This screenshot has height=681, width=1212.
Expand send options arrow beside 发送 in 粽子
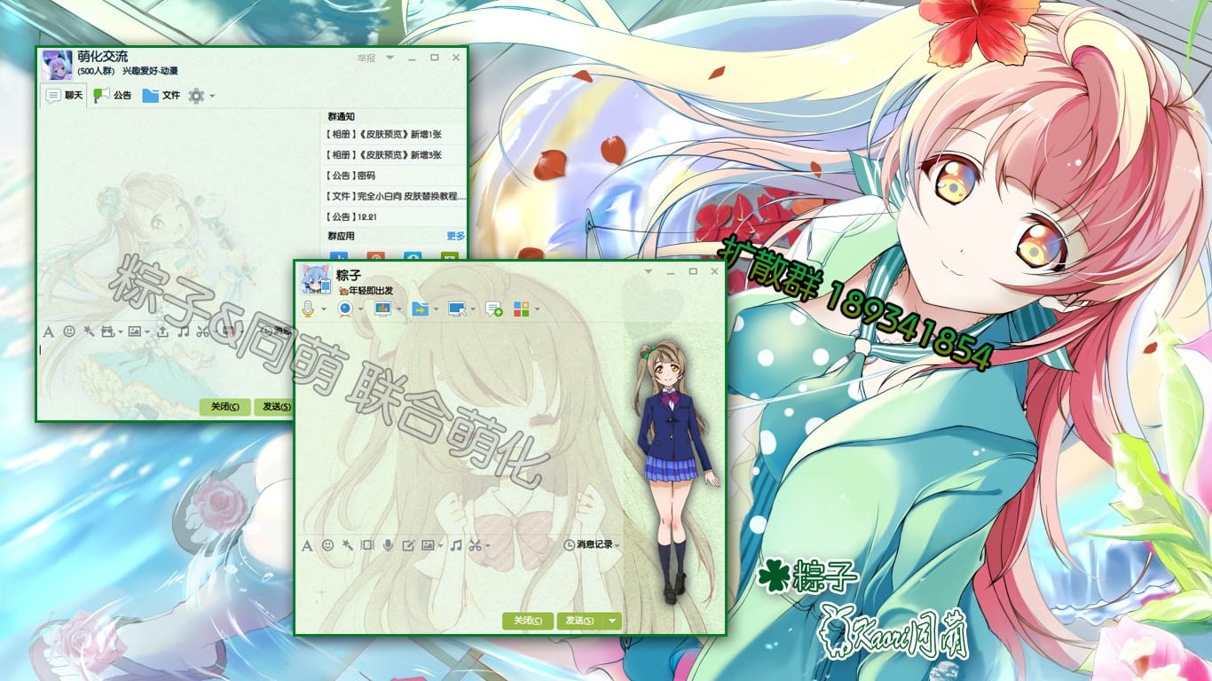612,621
